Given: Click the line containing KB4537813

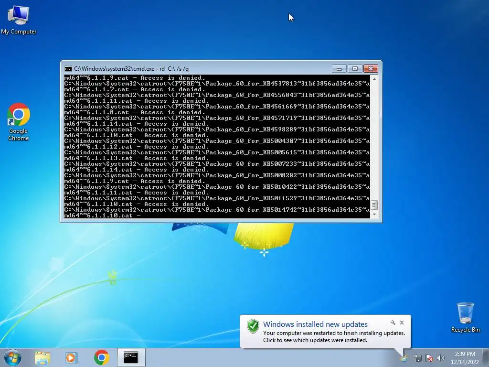Looking at the screenshot, I should (217, 84).
